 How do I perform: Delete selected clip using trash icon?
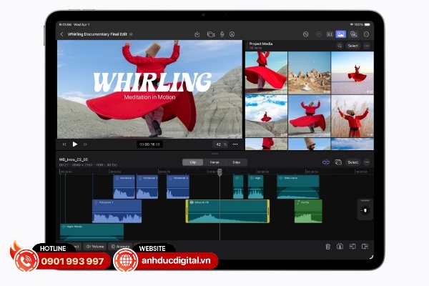point(327,246)
